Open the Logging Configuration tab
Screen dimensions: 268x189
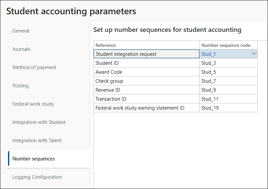point(37,177)
